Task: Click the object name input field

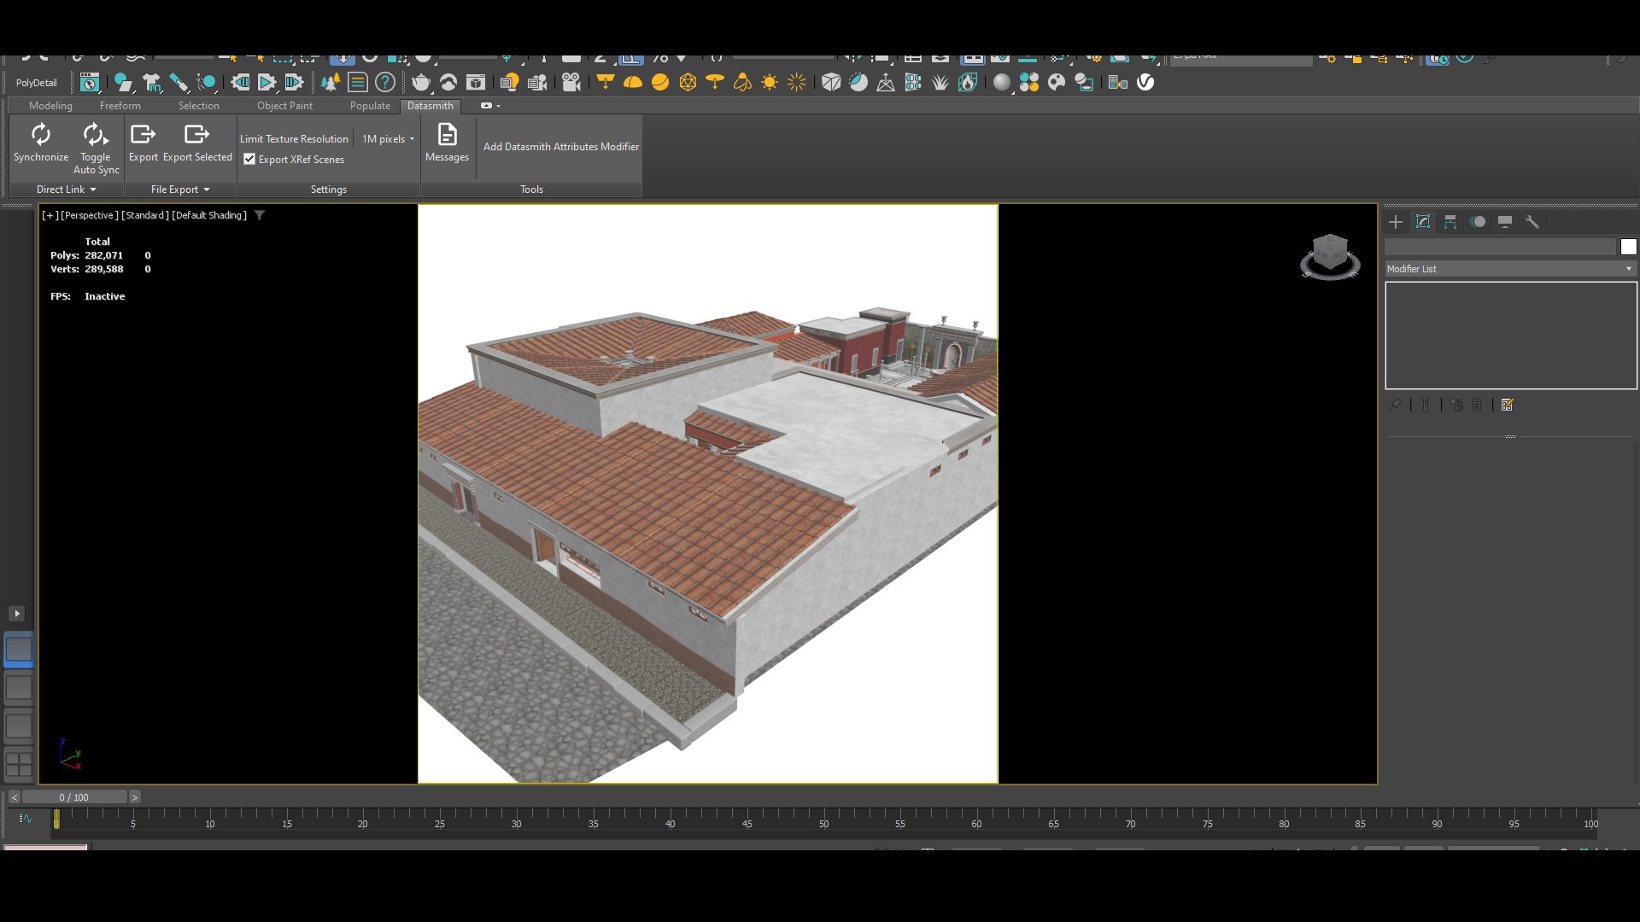Action: (x=1500, y=247)
